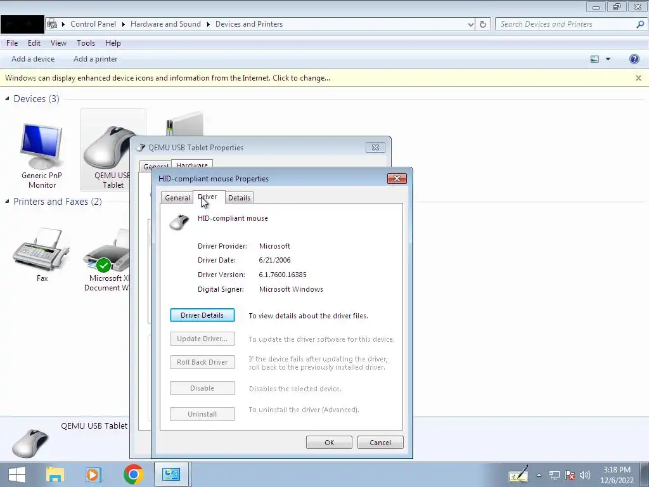Open the Generic PnP Monitor device icon
The height and width of the screenshot is (487, 649).
click(41, 146)
